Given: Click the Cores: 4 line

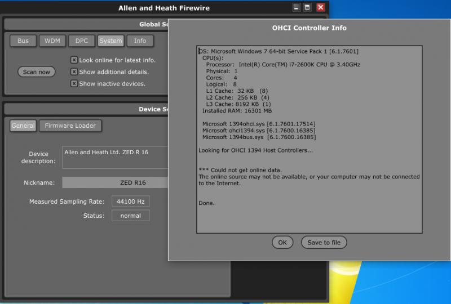Looking at the screenshot, I should click(222, 78).
